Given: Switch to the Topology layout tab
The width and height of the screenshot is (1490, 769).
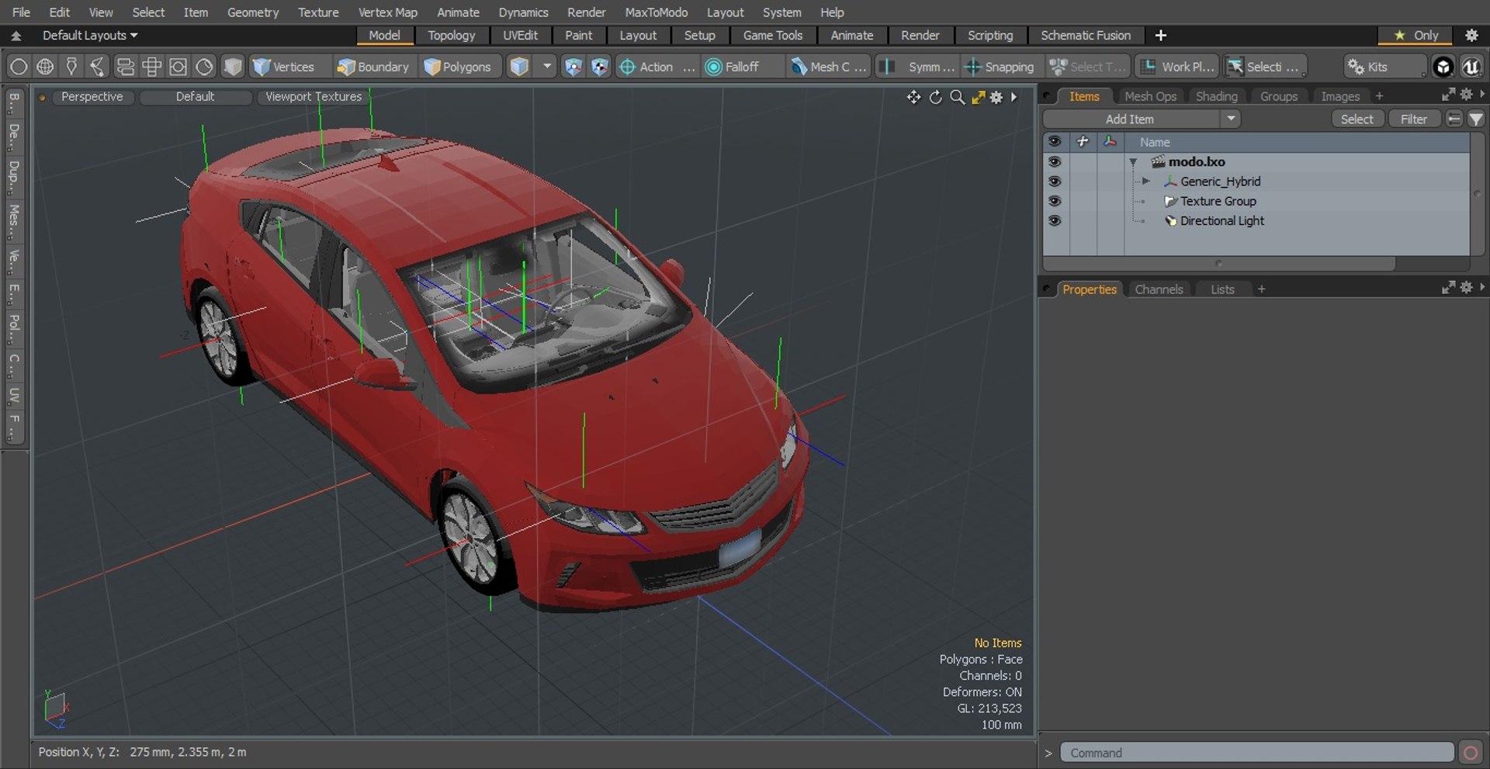Looking at the screenshot, I should point(451,35).
